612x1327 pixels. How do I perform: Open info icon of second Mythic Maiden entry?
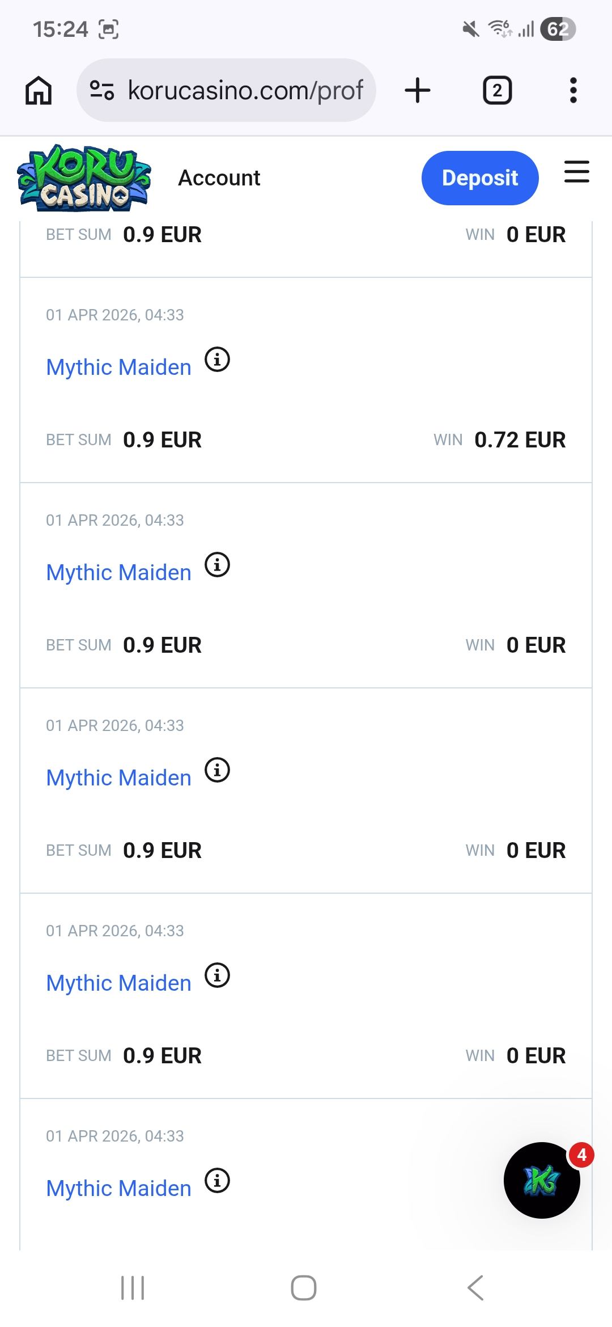[x=217, y=565]
